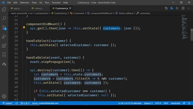Image resolution: width=193 pixels, height=109 pixels.
Task: Open the errors and warnings count
Action: 25,103
